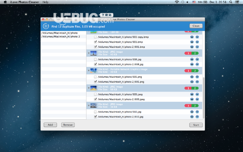Click the folder icon for photo/010.jpg
The width and height of the screenshot is (243, 152).
click(192, 112)
